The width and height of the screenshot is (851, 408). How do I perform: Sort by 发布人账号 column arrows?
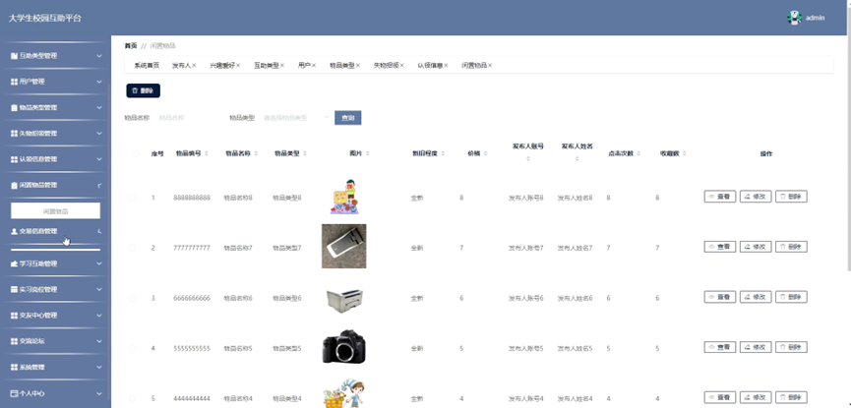click(528, 159)
